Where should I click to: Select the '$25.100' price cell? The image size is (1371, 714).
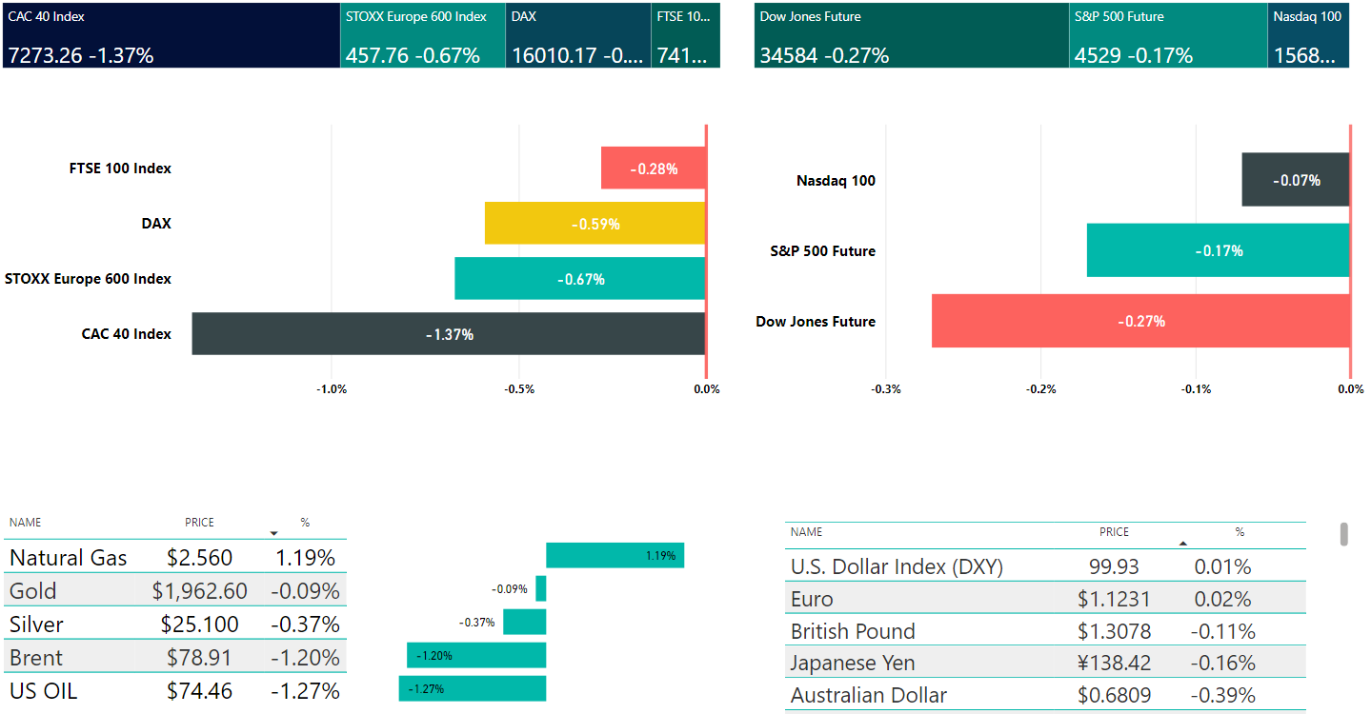[199, 625]
